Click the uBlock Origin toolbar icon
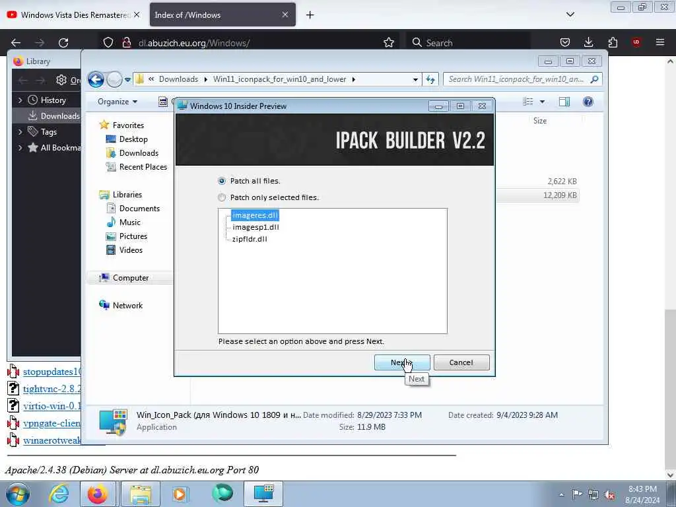Viewport: 676px width, 507px height. [636, 42]
